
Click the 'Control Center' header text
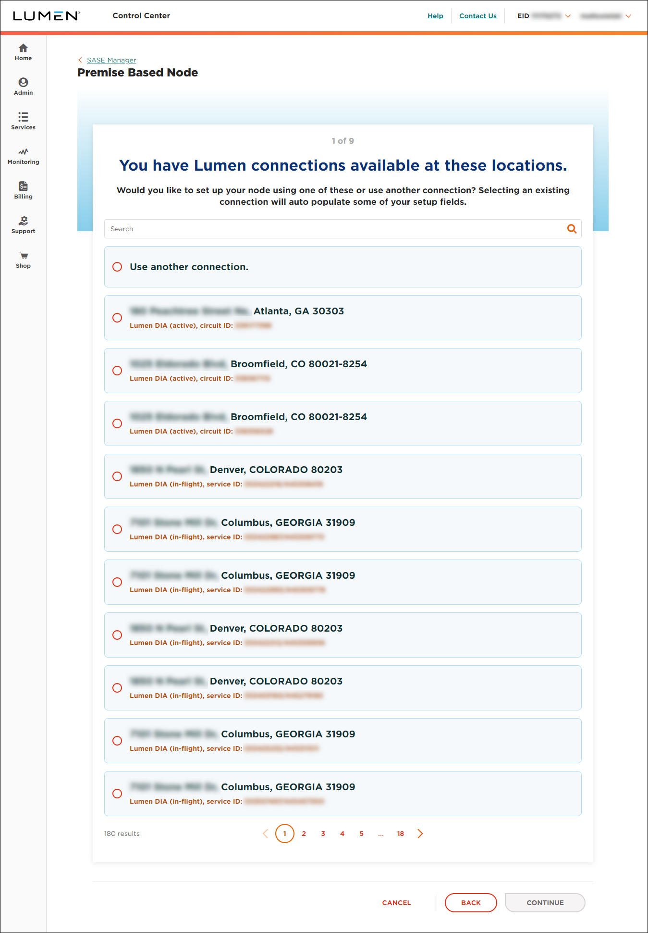pyautogui.click(x=141, y=15)
